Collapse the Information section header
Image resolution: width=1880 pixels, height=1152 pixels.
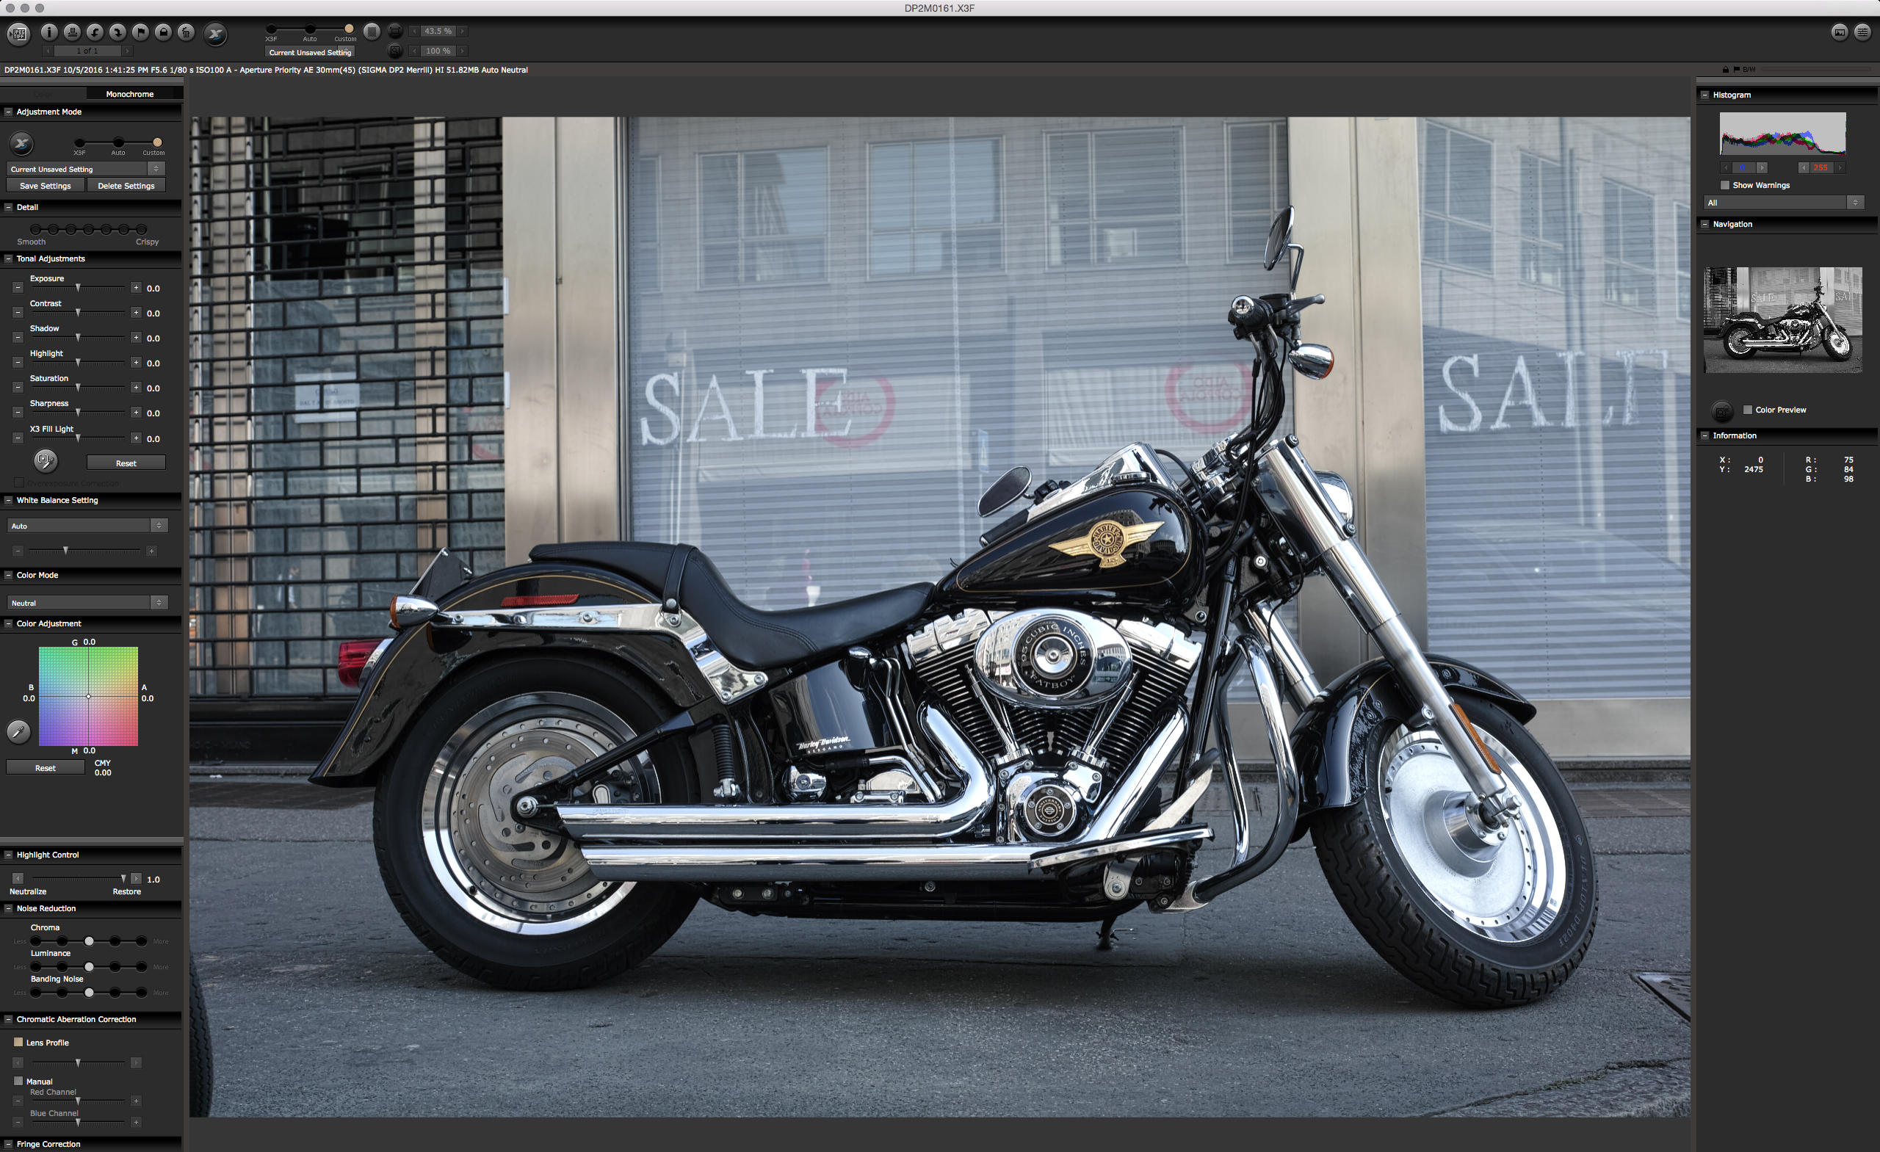point(1704,435)
